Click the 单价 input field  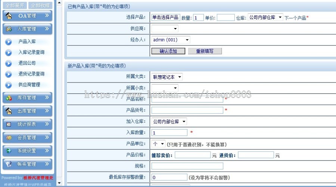[x=226, y=18]
